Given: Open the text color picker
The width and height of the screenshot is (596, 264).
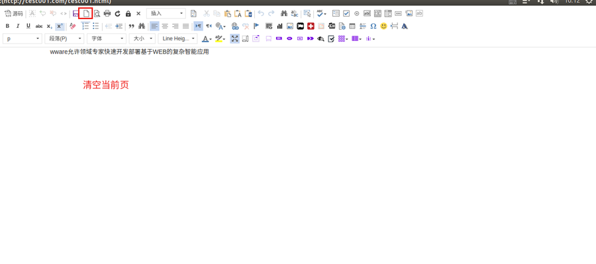Looking at the screenshot, I should click(x=207, y=39).
